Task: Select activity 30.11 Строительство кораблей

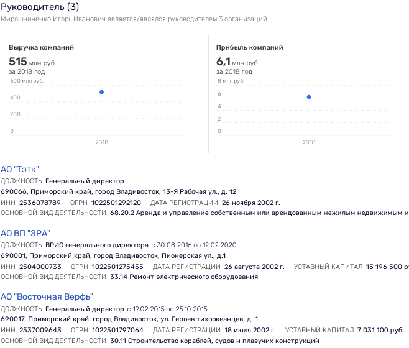Action: tap(214, 341)
